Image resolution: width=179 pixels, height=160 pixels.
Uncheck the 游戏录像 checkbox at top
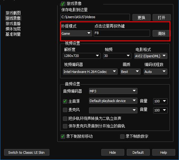point(63,4)
